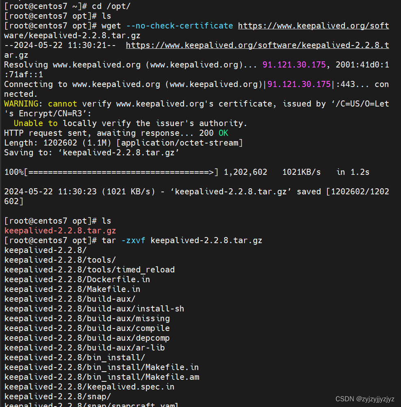Click the CSDN @zyjzyjjyzjyz watermark
The height and width of the screenshot is (407, 401).
tap(365, 399)
